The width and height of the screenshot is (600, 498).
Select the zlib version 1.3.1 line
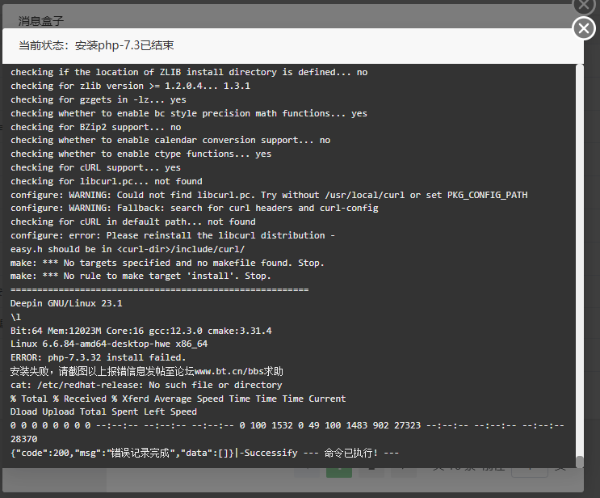point(131,86)
